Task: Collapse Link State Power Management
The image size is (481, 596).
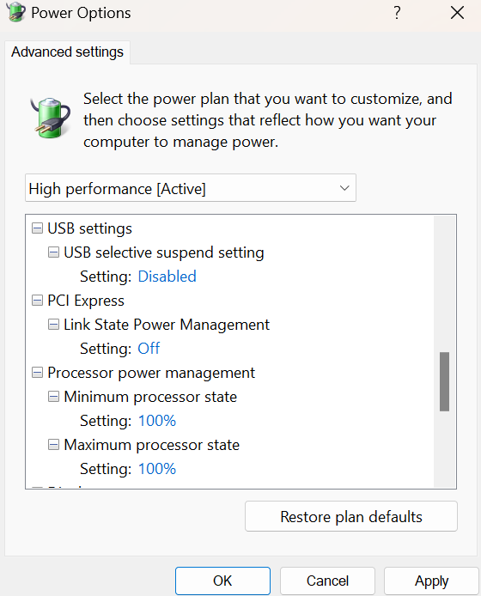Action: tap(53, 325)
